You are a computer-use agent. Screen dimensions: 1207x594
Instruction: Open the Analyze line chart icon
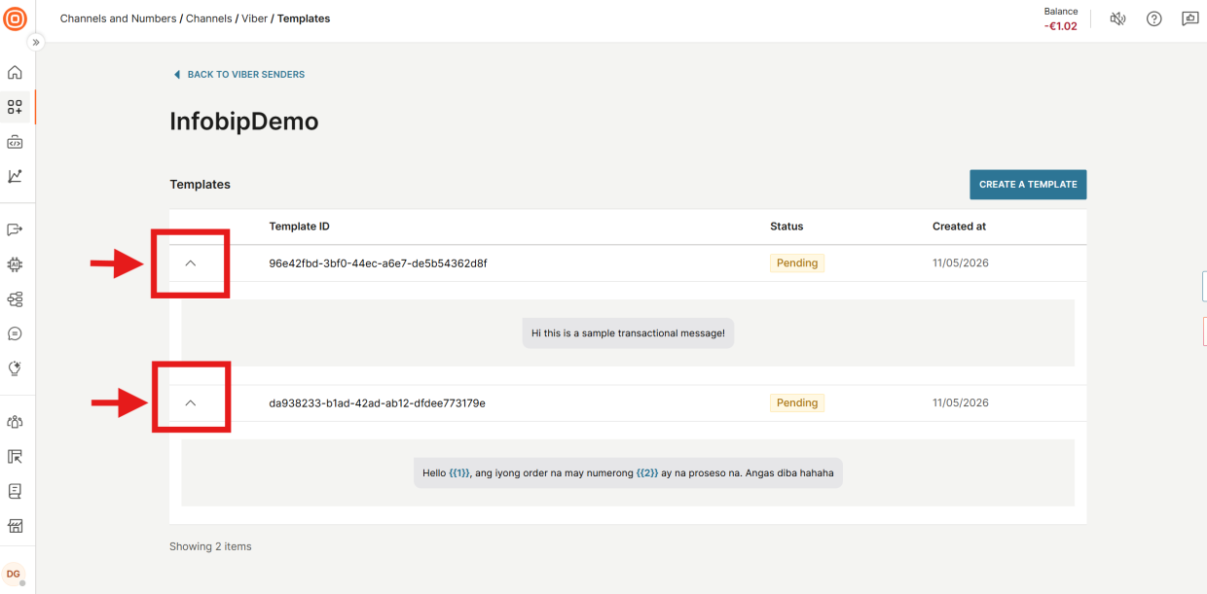[15, 176]
